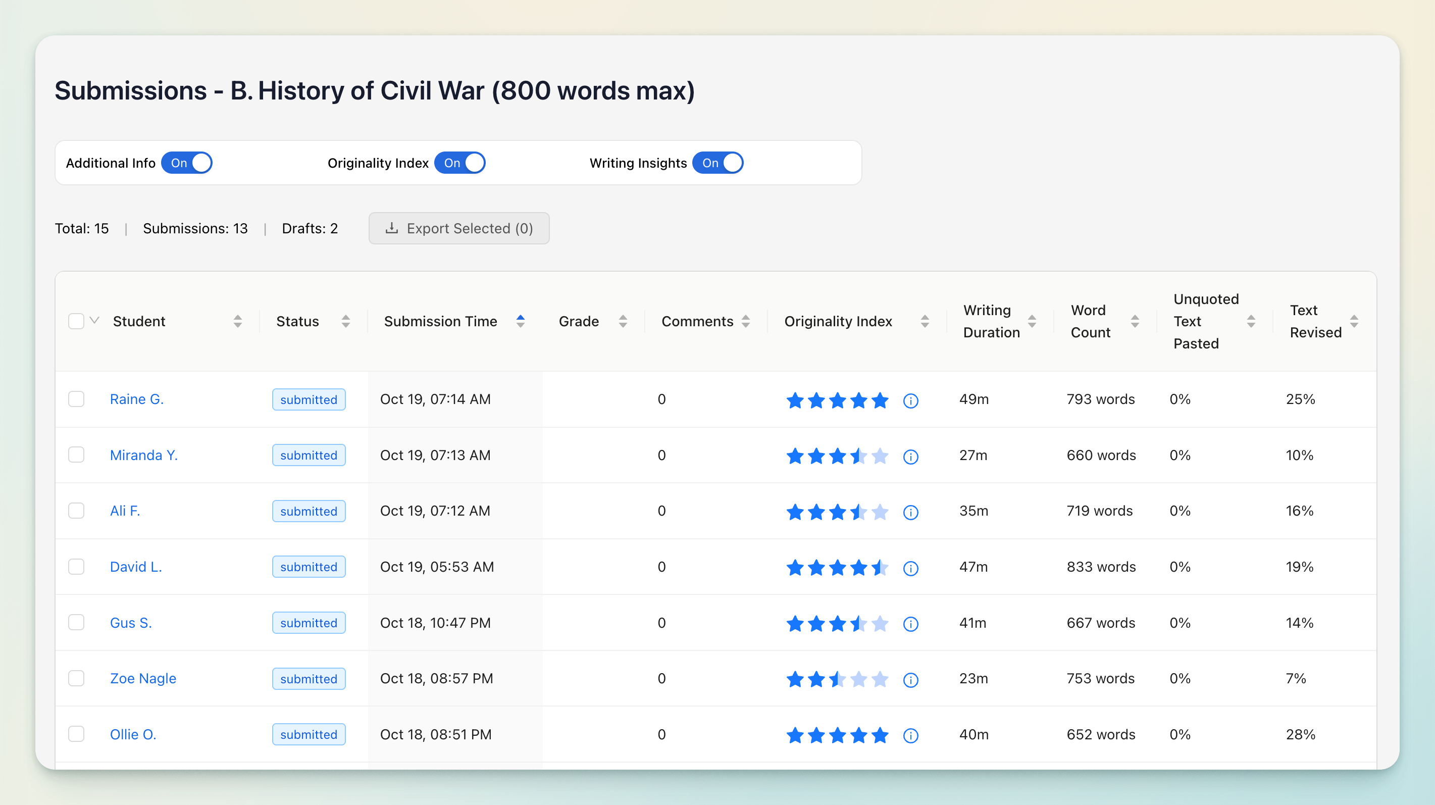Turn off Additional Info toggle
1435x805 pixels.
(x=187, y=163)
